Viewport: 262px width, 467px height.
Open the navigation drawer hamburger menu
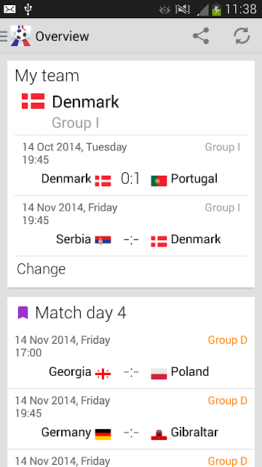(4, 36)
